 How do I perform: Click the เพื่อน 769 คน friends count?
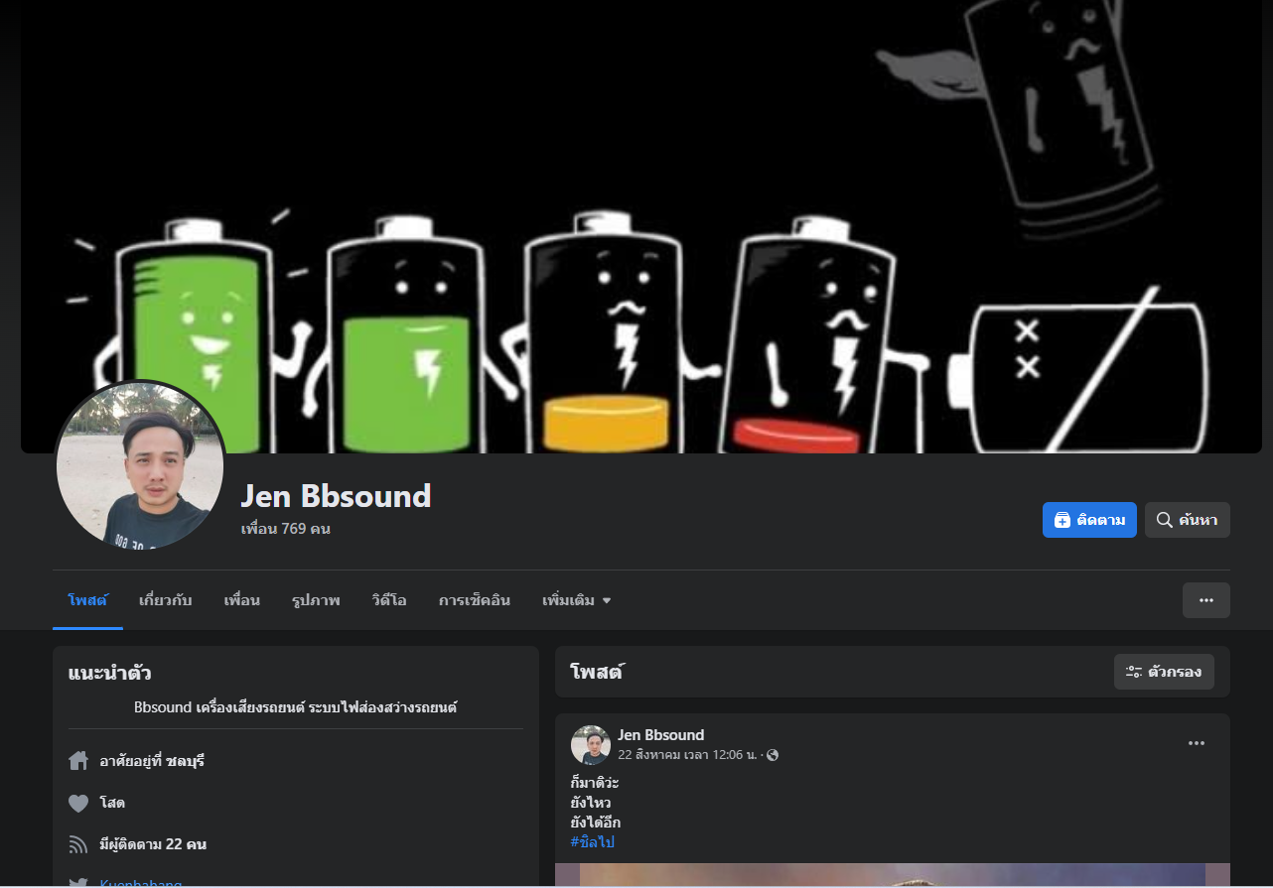(x=286, y=529)
